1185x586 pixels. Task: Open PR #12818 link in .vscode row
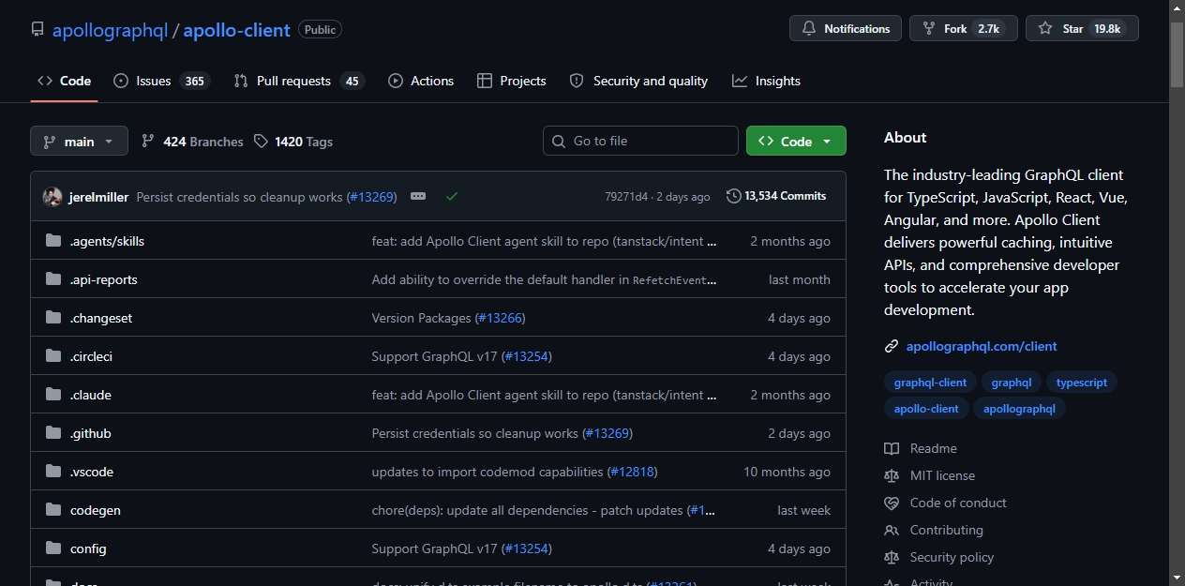pos(633,472)
